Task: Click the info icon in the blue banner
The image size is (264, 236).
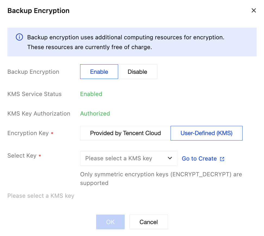Action: coord(19,37)
